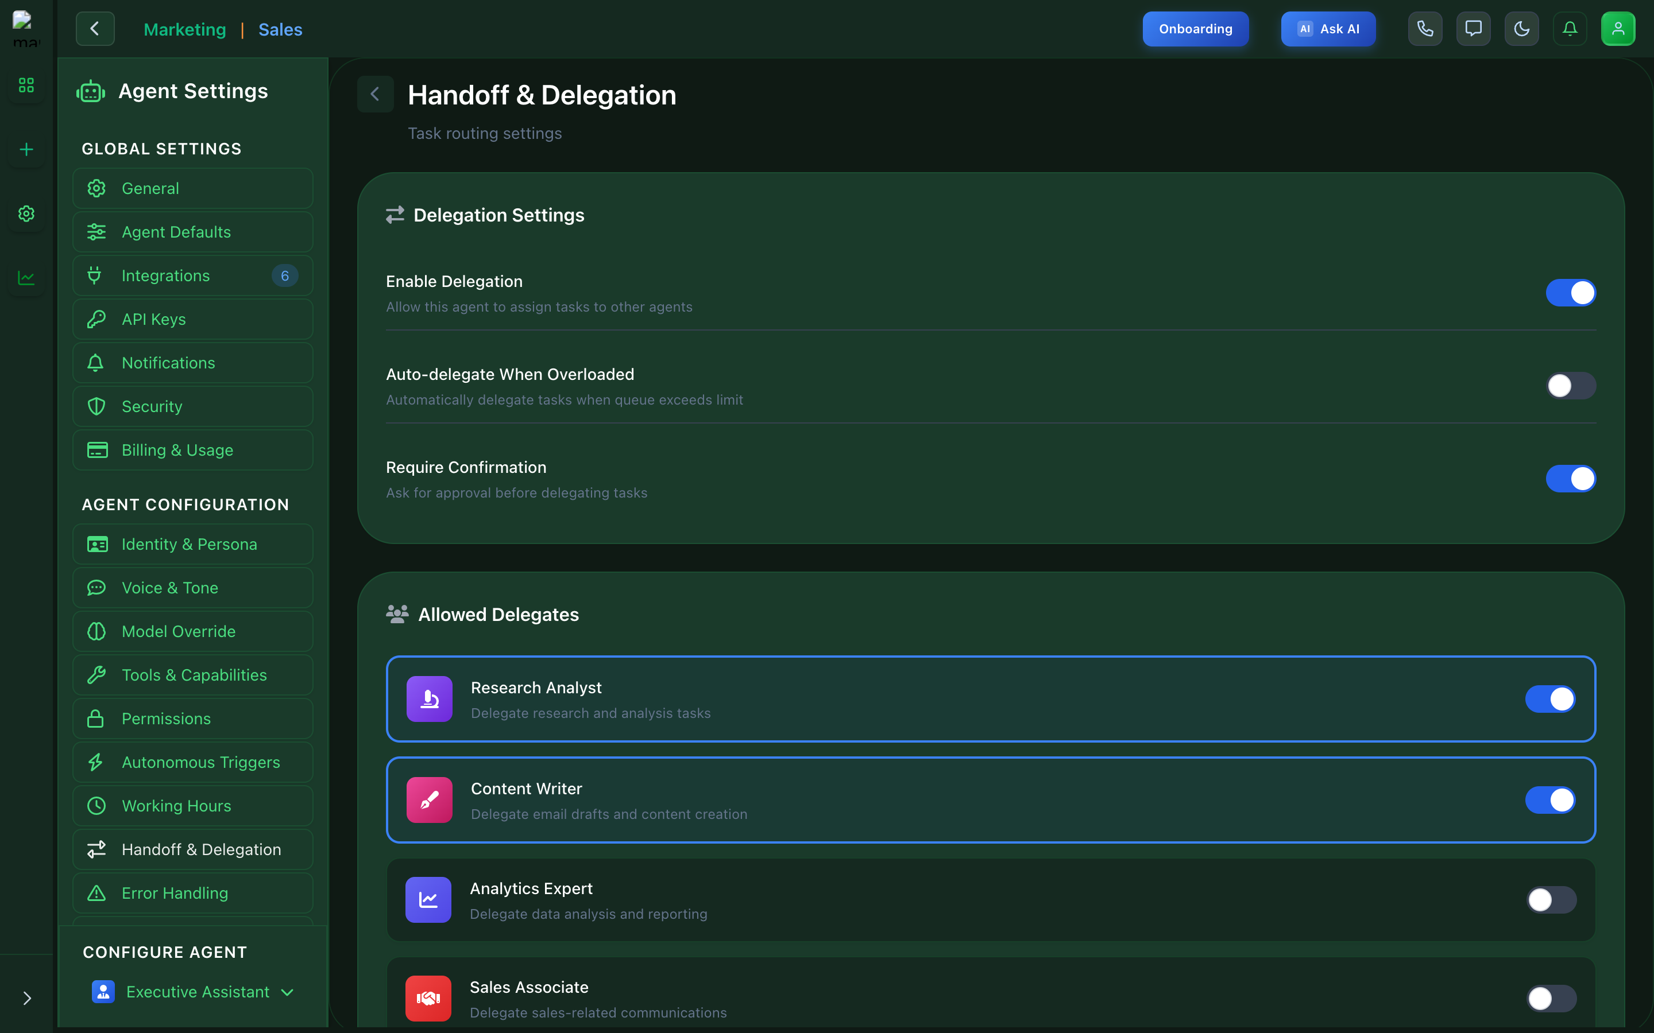Open the gear icon in left rail
Screen dimensions: 1654x1033
point(26,214)
